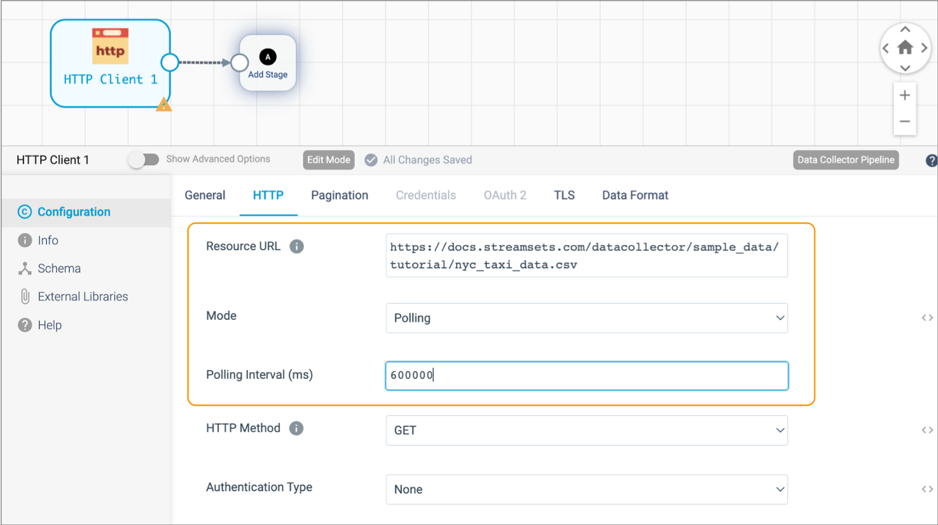The width and height of the screenshot is (938, 525).
Task: Click inside the Polling Interval field
Action: [586, 376]
